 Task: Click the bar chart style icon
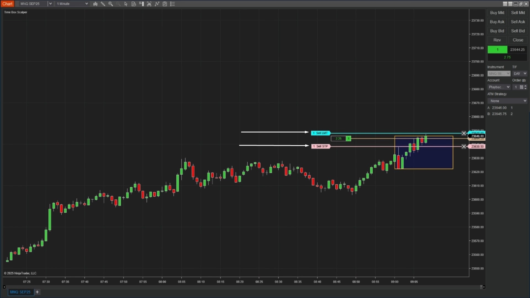pos(95,4)
